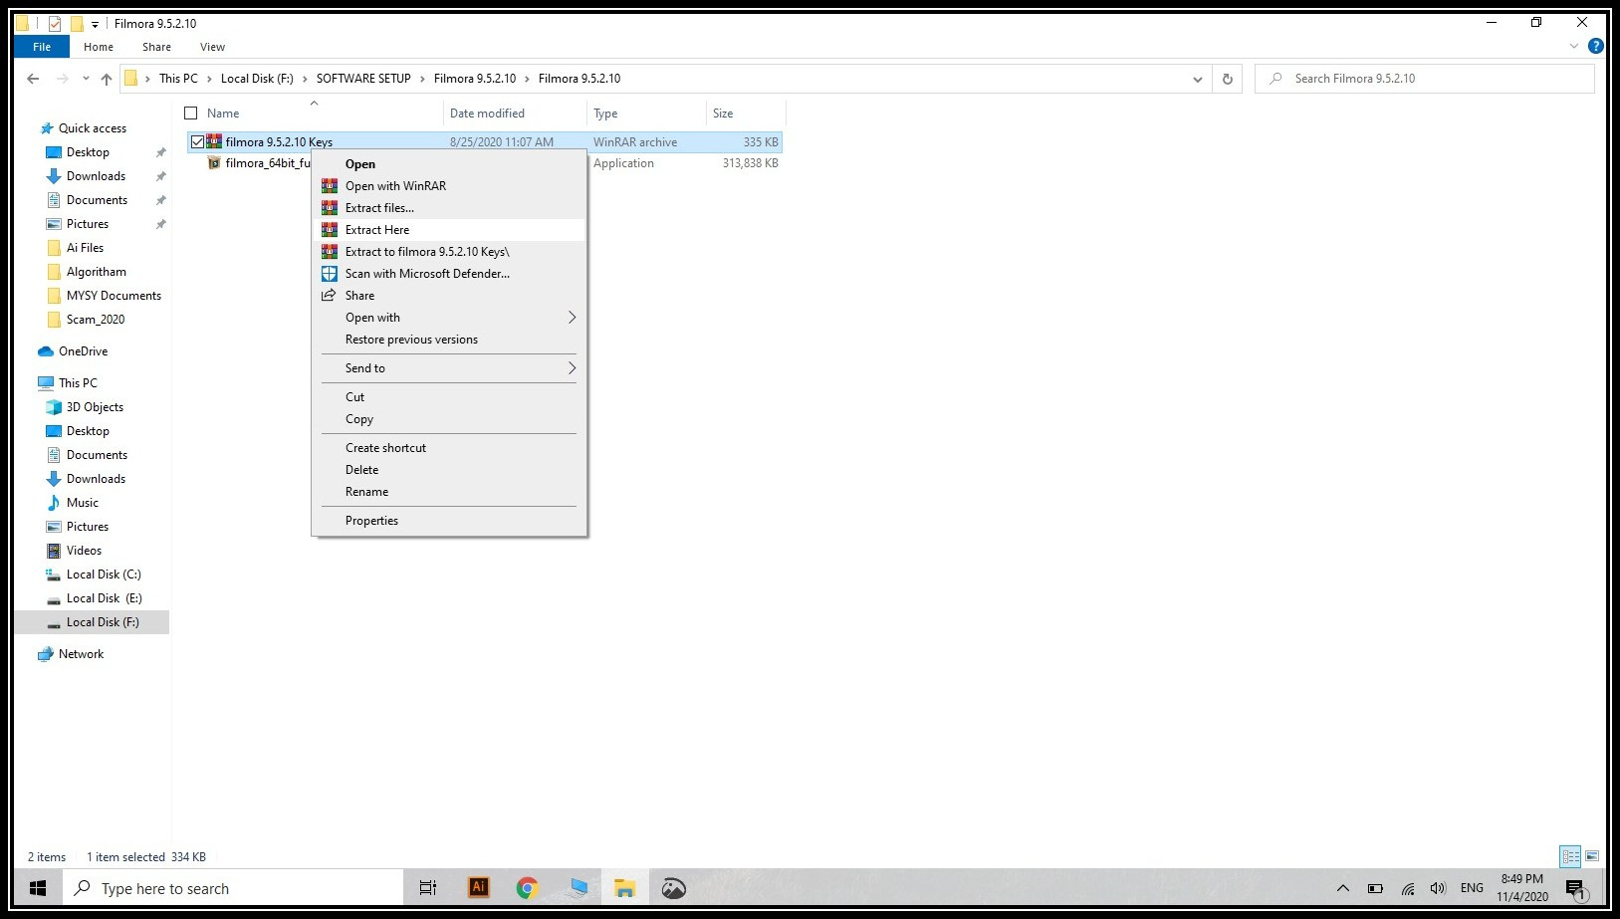Viewport: 1620px width, 919px height.
Task: Select Network in the navigation pane
Action: pos(81,654)
